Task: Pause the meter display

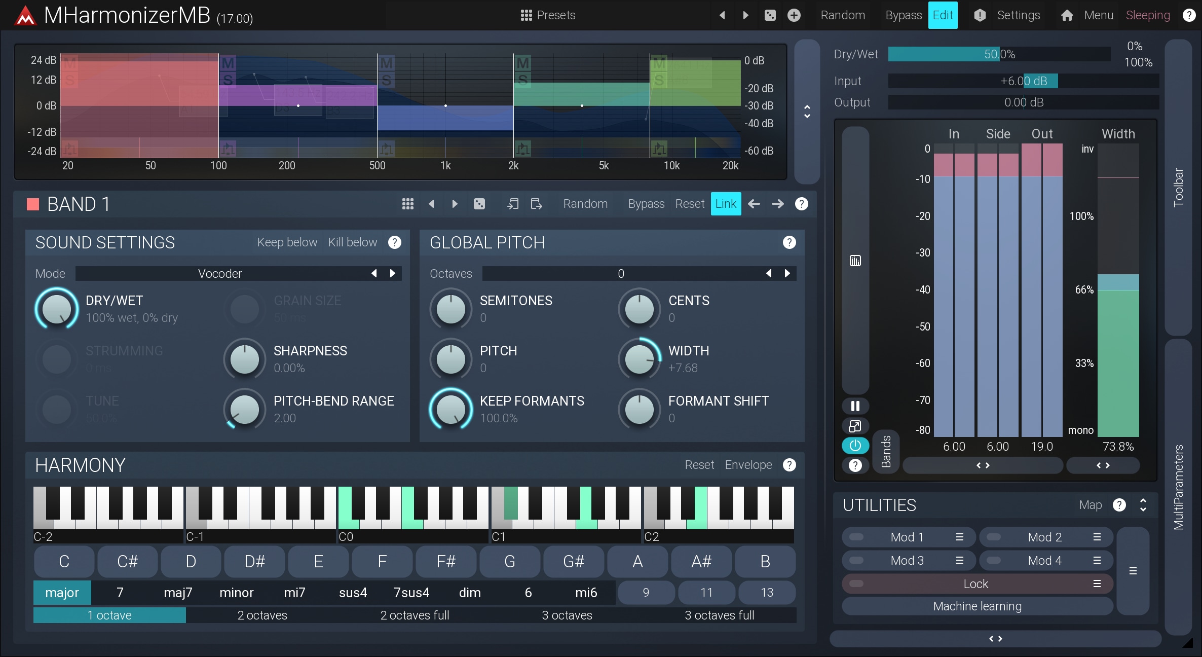Action: coord(855,406)
